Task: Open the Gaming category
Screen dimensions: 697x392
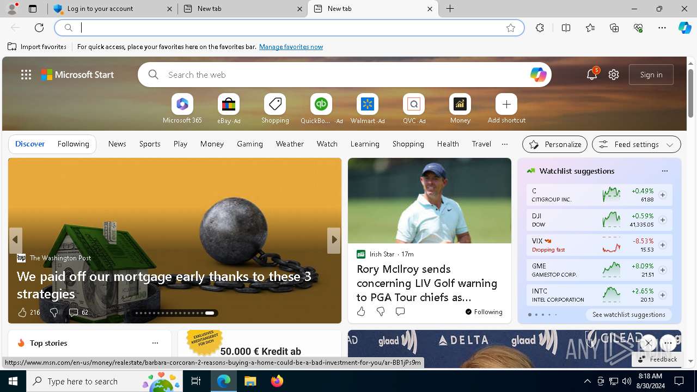Action: (x=250, y=144)
